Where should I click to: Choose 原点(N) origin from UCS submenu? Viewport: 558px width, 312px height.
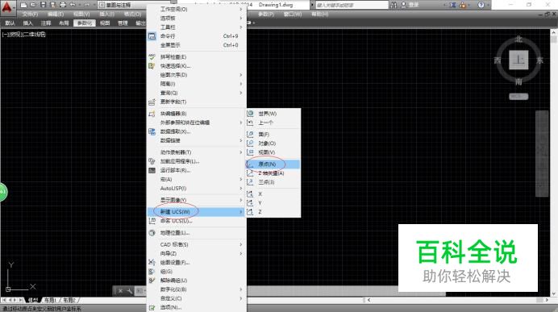tap(273, 164)
